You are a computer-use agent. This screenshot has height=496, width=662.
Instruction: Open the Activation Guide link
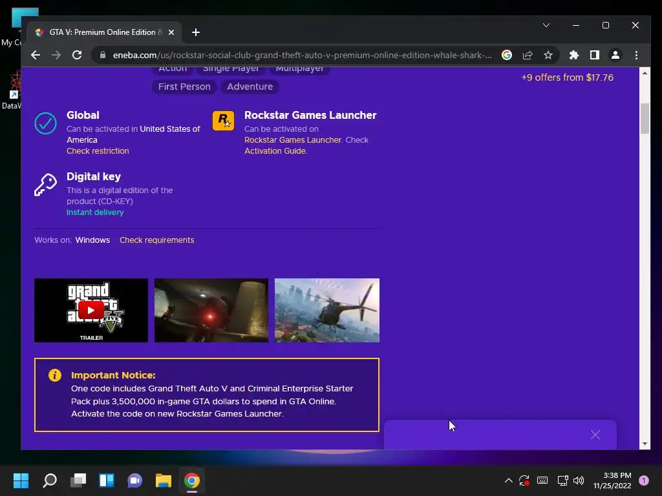coord(275,151)
